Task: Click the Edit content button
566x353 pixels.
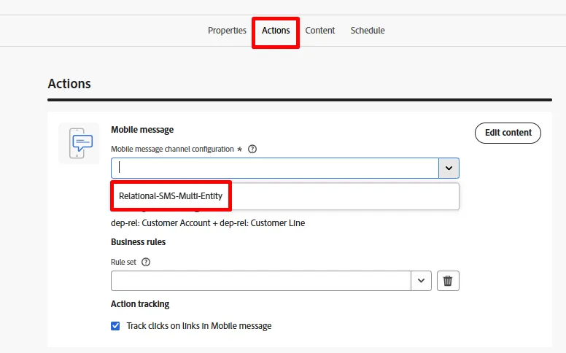Action: (x=508, y=133)
